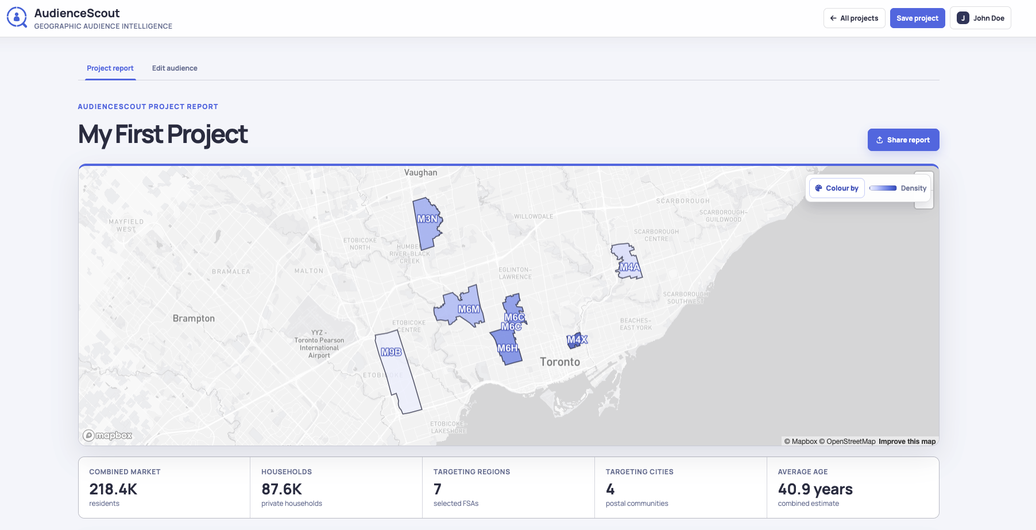Click the Vaughan label on the map
This screenshot has height=530, width=1036.
click(420, 172)
